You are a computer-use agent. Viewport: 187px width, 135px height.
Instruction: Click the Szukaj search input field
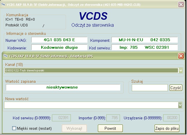point(150,88)
